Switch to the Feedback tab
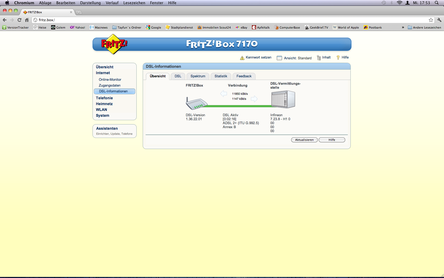This screenshot has height=278, width=444. pyautogui.click(x=244, y=76)
